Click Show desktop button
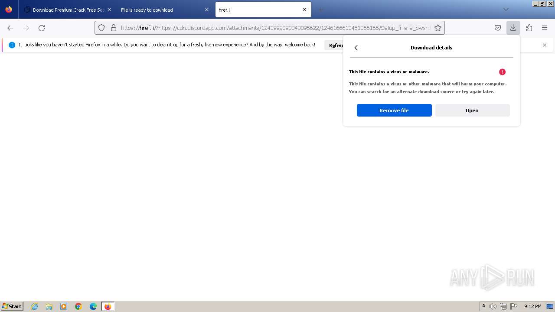The image size is (555, 312). (x=550, y=306)
